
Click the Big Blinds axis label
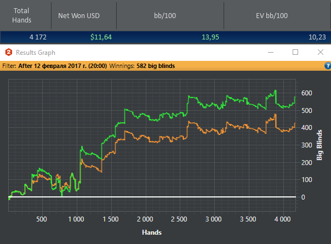click(319, 145)
